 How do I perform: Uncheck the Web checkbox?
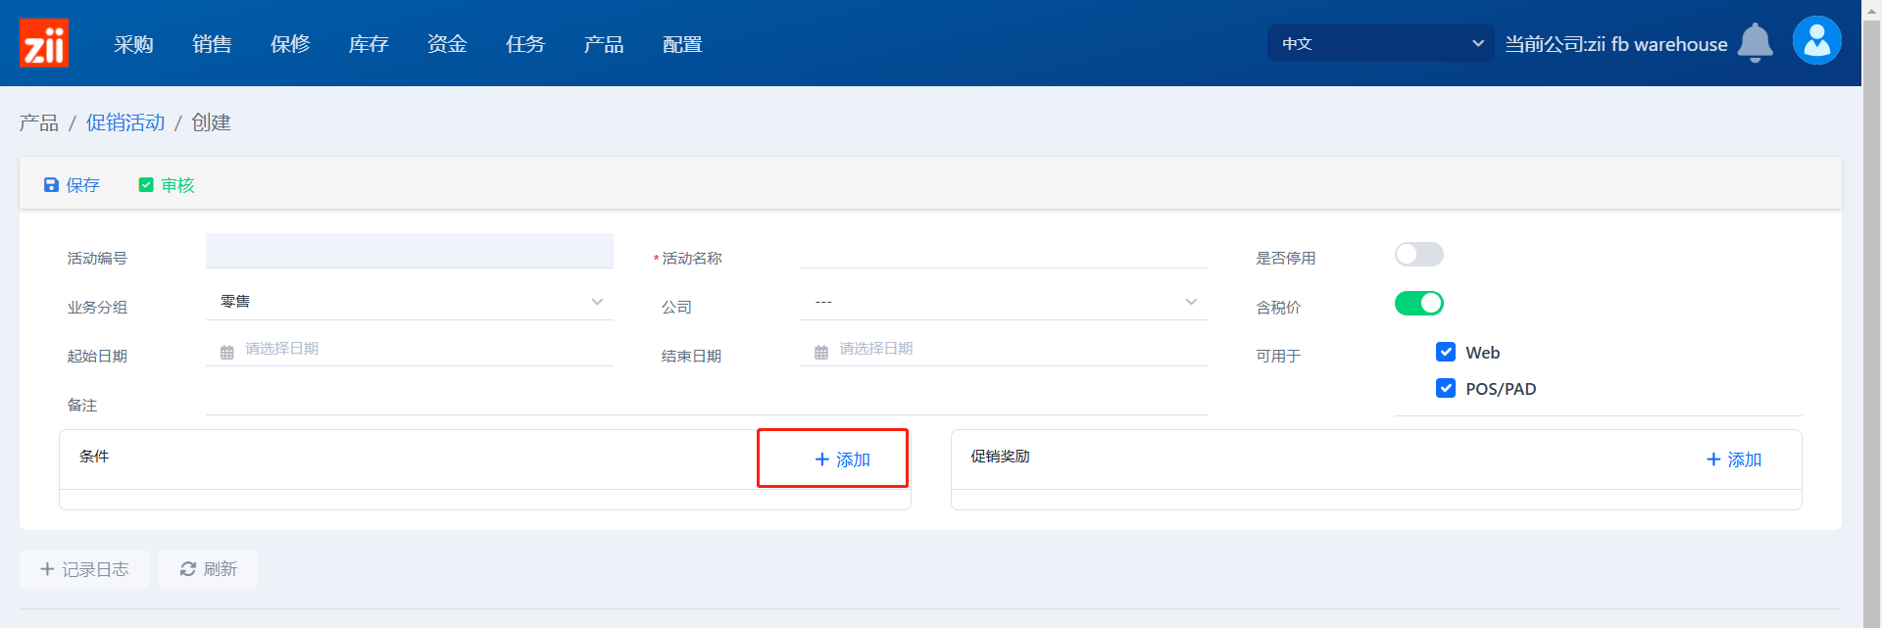1446,352
